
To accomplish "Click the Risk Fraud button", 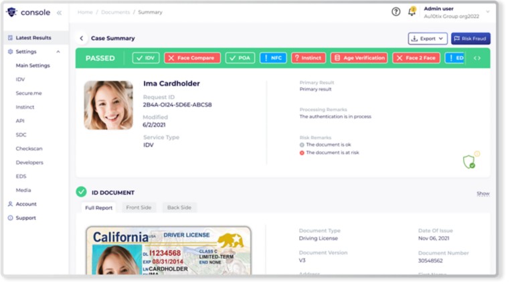I will tap(470, 38).
